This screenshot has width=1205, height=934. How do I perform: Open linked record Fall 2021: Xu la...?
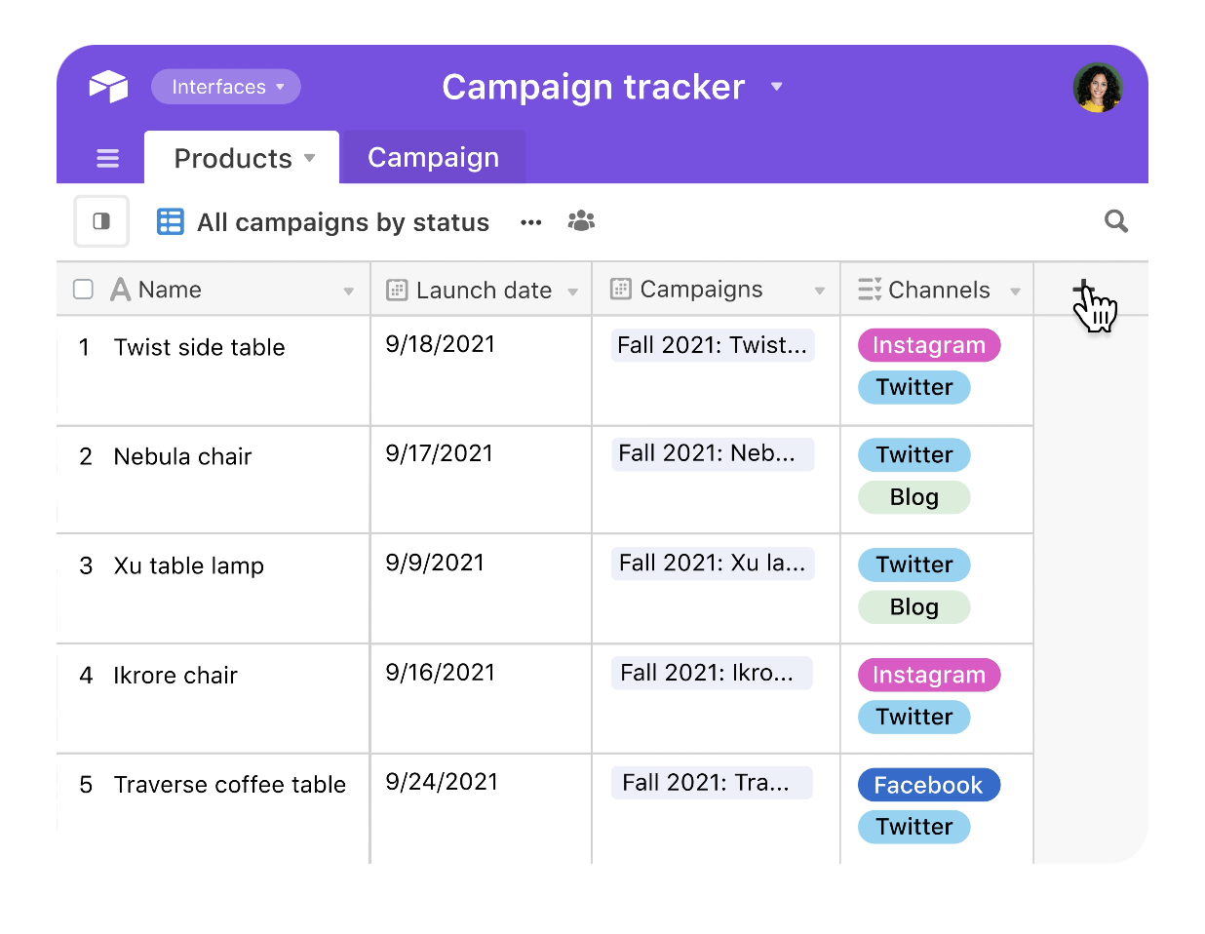(x=713, y=564)
